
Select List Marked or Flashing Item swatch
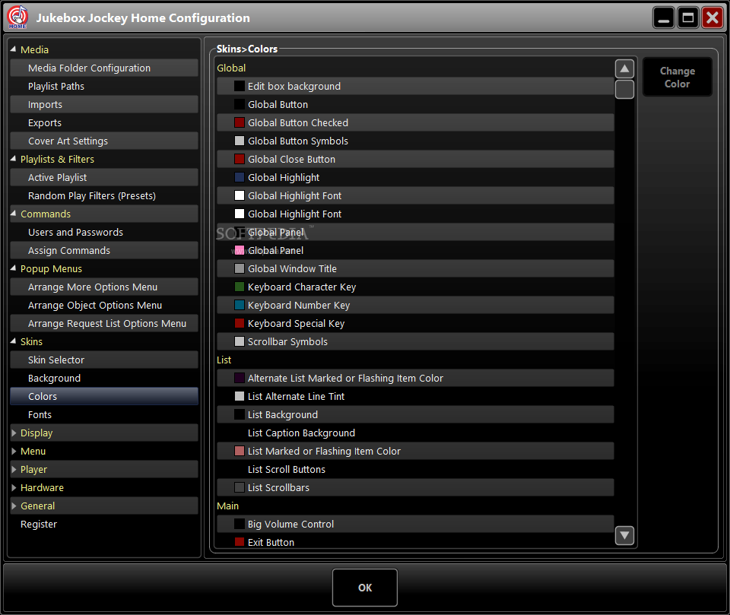pyautogui.click(x=240, y=451)
